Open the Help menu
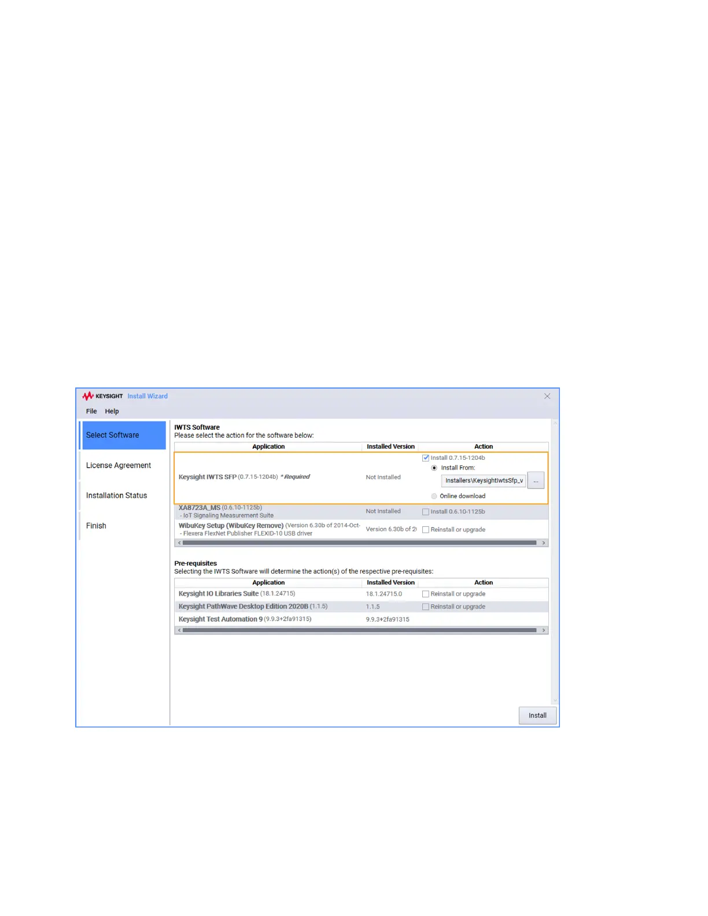 click(x=112, y=411)
